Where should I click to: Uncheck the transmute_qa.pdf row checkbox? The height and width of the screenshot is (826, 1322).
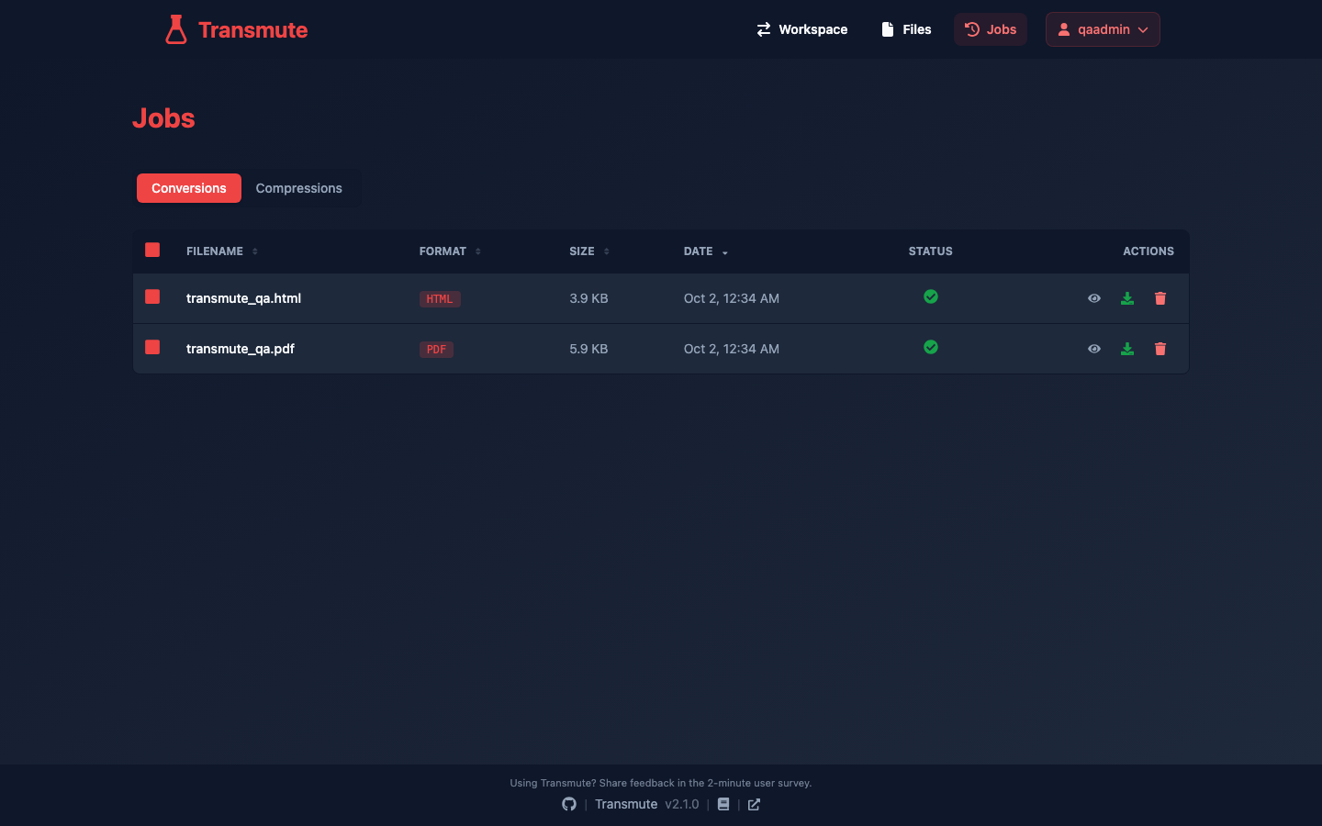click(152, 347)
